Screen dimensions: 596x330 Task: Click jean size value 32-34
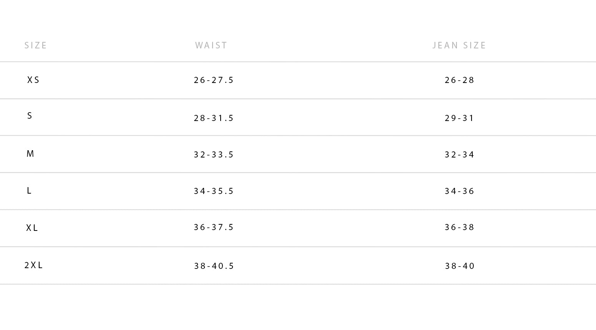[460, 154]
